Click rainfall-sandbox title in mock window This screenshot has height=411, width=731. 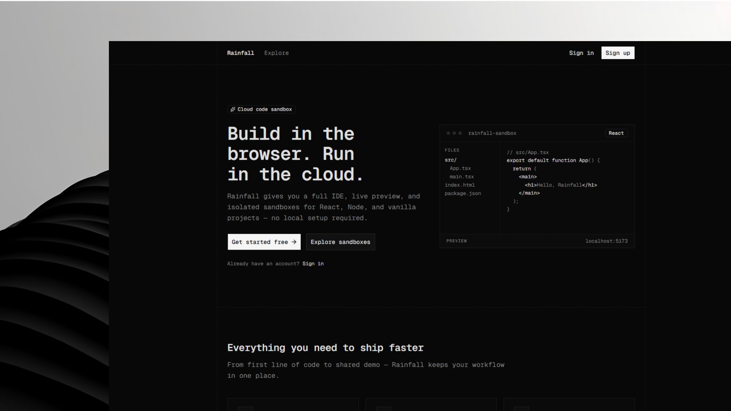click(492, 133)
